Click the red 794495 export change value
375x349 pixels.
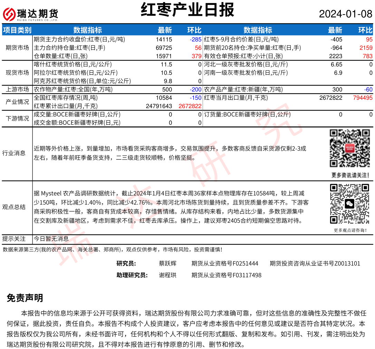[363, 98]
